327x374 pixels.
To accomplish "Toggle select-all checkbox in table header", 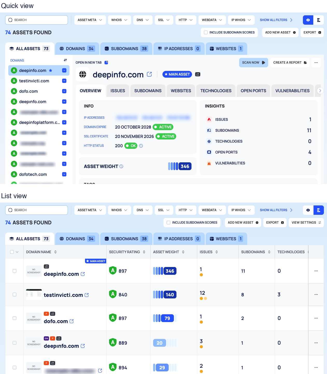I will [12, 252].
